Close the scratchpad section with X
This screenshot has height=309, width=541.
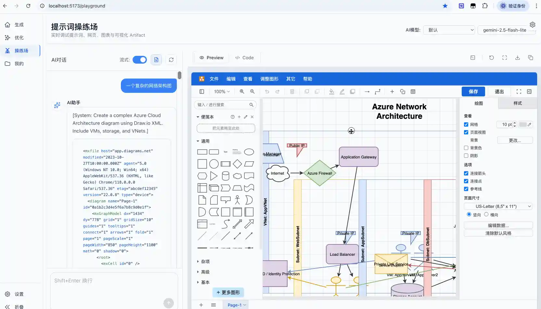(252, 117)
